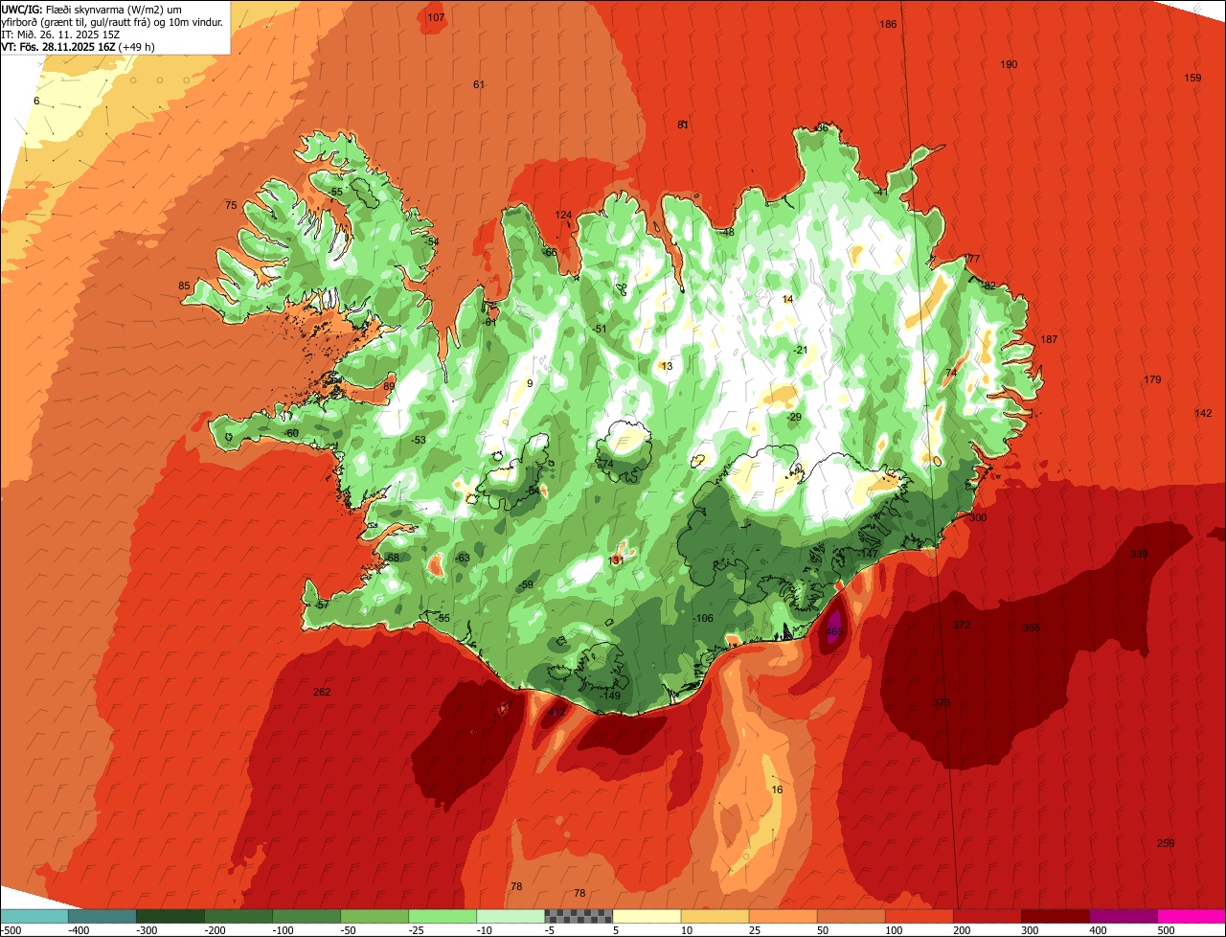The image size is (1226, 937).
Task: Select the 300 to 400 dark maroon legend swatch
Action: point(1056,916)
